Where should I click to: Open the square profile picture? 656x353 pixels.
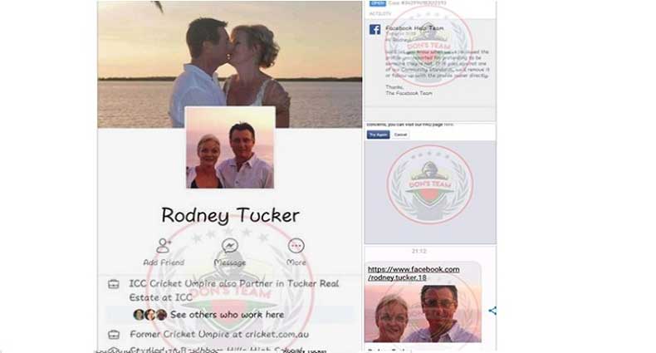(x=230, y=148)
